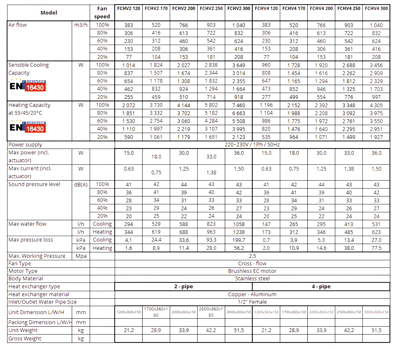Click the 4 - pipe heat exchanger cell
The height and width of the screenshot is (350, 397).
(321, 287)
